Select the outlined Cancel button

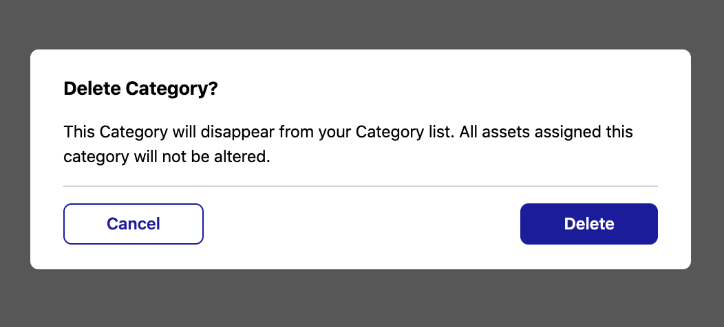134,224
